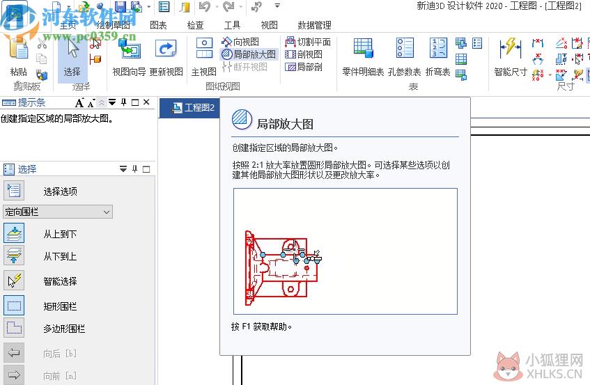Screen dimensions: 590x385
Task: Click the 断开视图 broken view tool
Action: point(244,67)
